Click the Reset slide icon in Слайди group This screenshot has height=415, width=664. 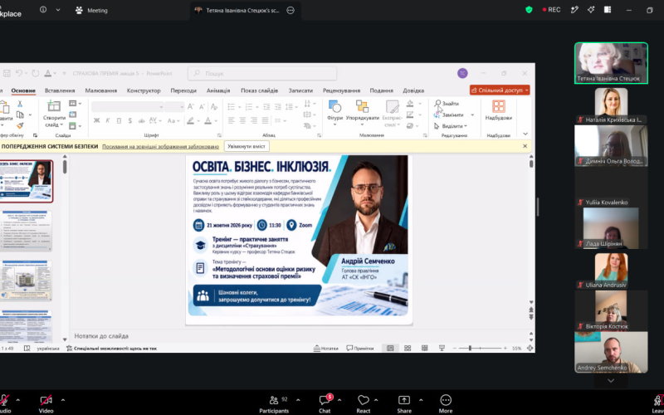[x=73, y=115]
